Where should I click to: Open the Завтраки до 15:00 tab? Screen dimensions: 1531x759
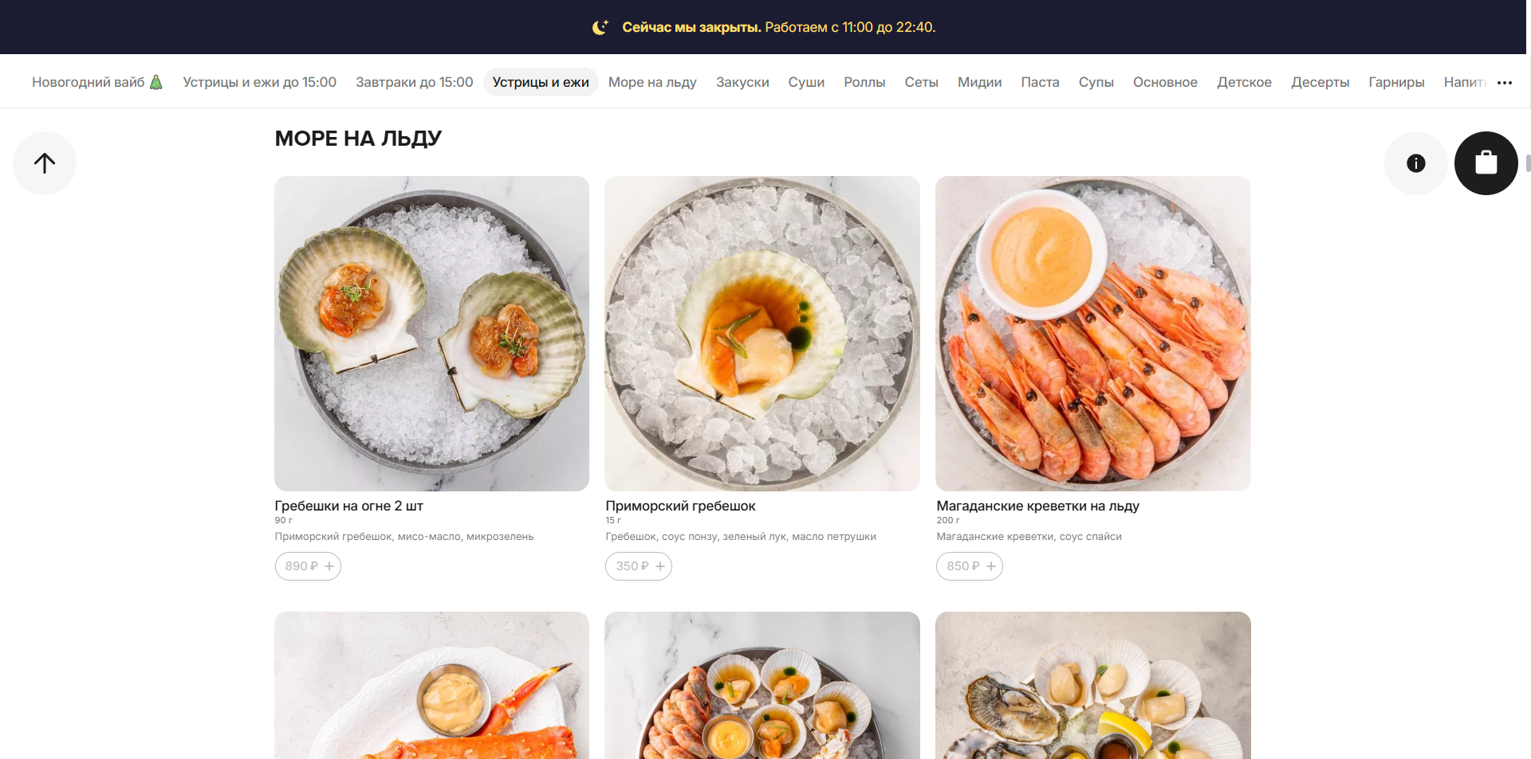pyautogui.click(x=415, y=82)
